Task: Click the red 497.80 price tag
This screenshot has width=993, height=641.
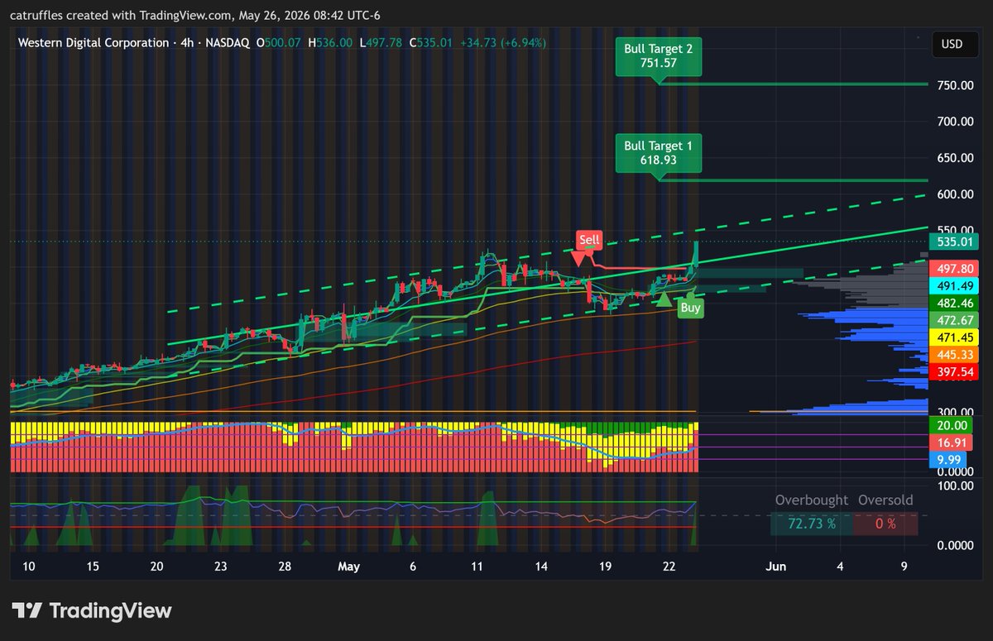Action: click(954, 269)
